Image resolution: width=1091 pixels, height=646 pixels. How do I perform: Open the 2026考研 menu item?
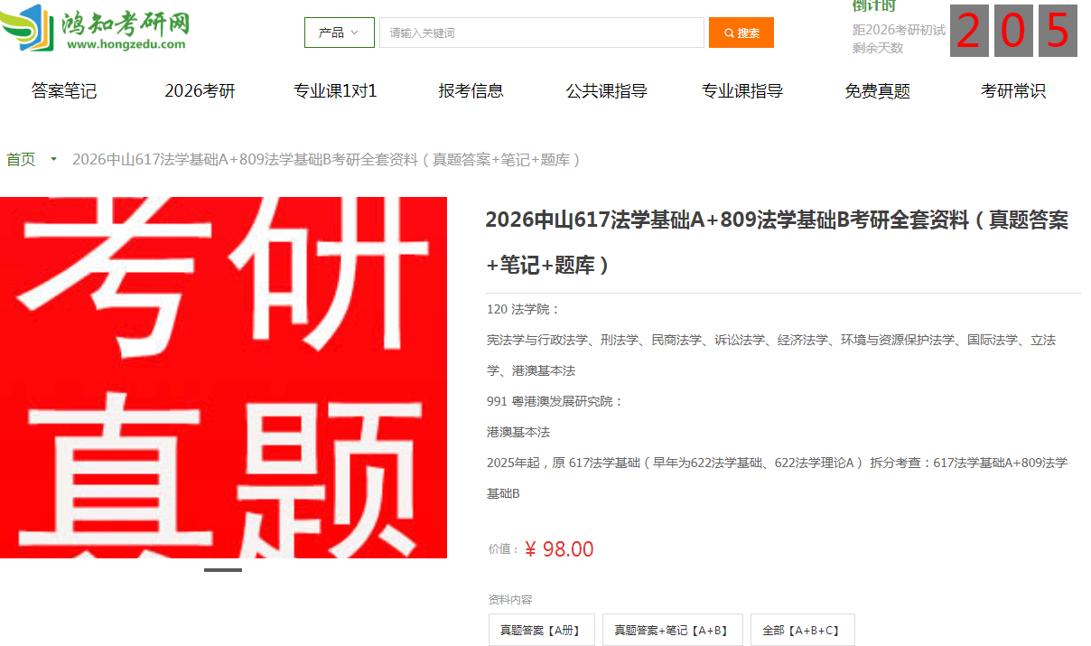tap(200, 90)
